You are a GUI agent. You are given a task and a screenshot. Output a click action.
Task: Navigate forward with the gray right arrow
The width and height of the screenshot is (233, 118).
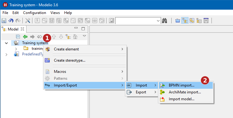point(32,36)
